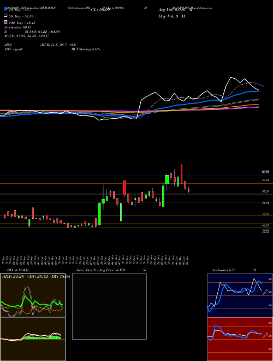Click the 'ADX signal:' label
This screenshot has width=273, height=361.
coord(14,49)
